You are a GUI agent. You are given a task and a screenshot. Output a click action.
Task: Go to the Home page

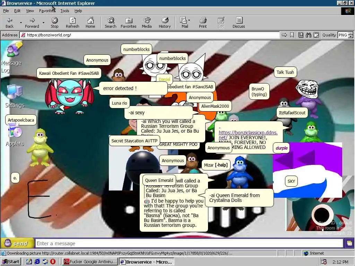(90, 23)
